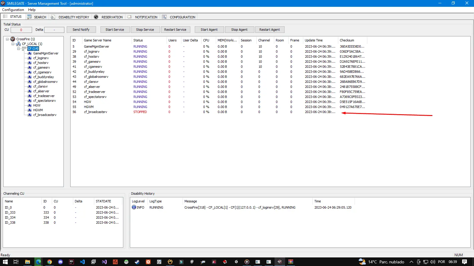Open purple Visual Studio from the taskbar
This screenshot has height=266, width=474.
[x=104, y=262]
